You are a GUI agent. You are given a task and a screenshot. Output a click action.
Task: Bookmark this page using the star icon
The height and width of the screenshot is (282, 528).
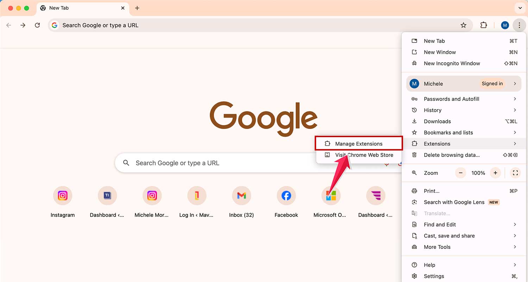(464, 25)
